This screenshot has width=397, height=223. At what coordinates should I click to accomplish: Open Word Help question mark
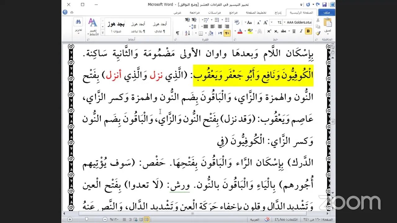pyautogui.click(x=65, y=12)
